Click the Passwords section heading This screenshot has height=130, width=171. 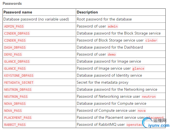click(12, 3)
